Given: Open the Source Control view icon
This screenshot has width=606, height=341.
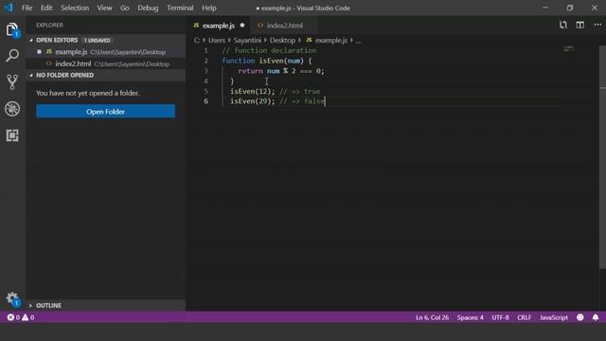Looking at the screenshot, I should (x=12, y=82).
